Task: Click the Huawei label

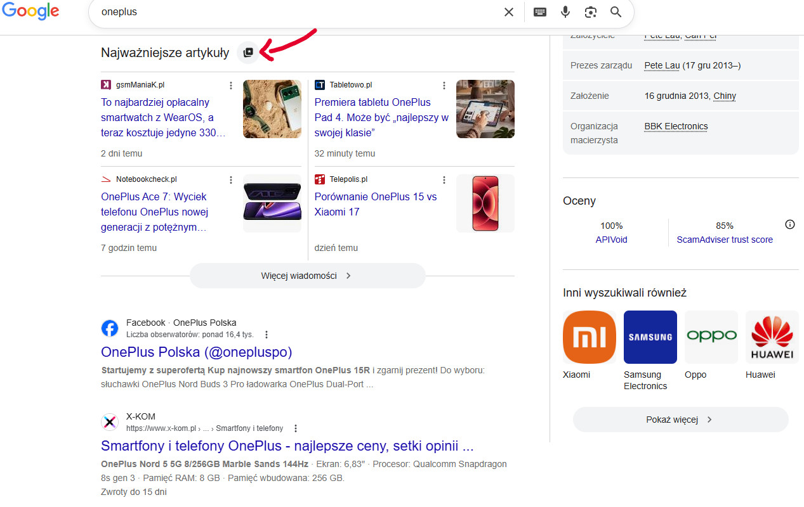Action: coord(760,375)
